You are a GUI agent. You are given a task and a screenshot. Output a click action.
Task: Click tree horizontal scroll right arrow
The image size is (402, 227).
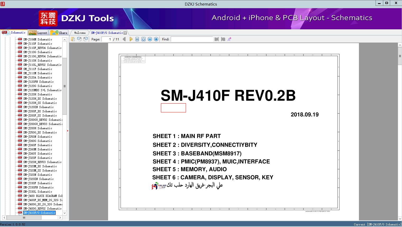tap(60, 217)
